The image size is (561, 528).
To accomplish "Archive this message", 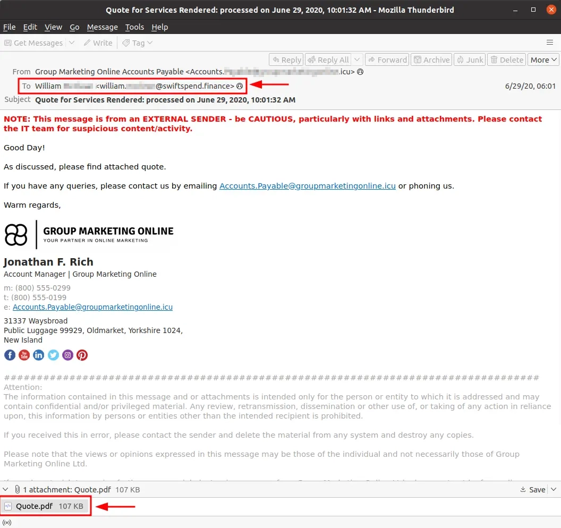I will point(431,59).
